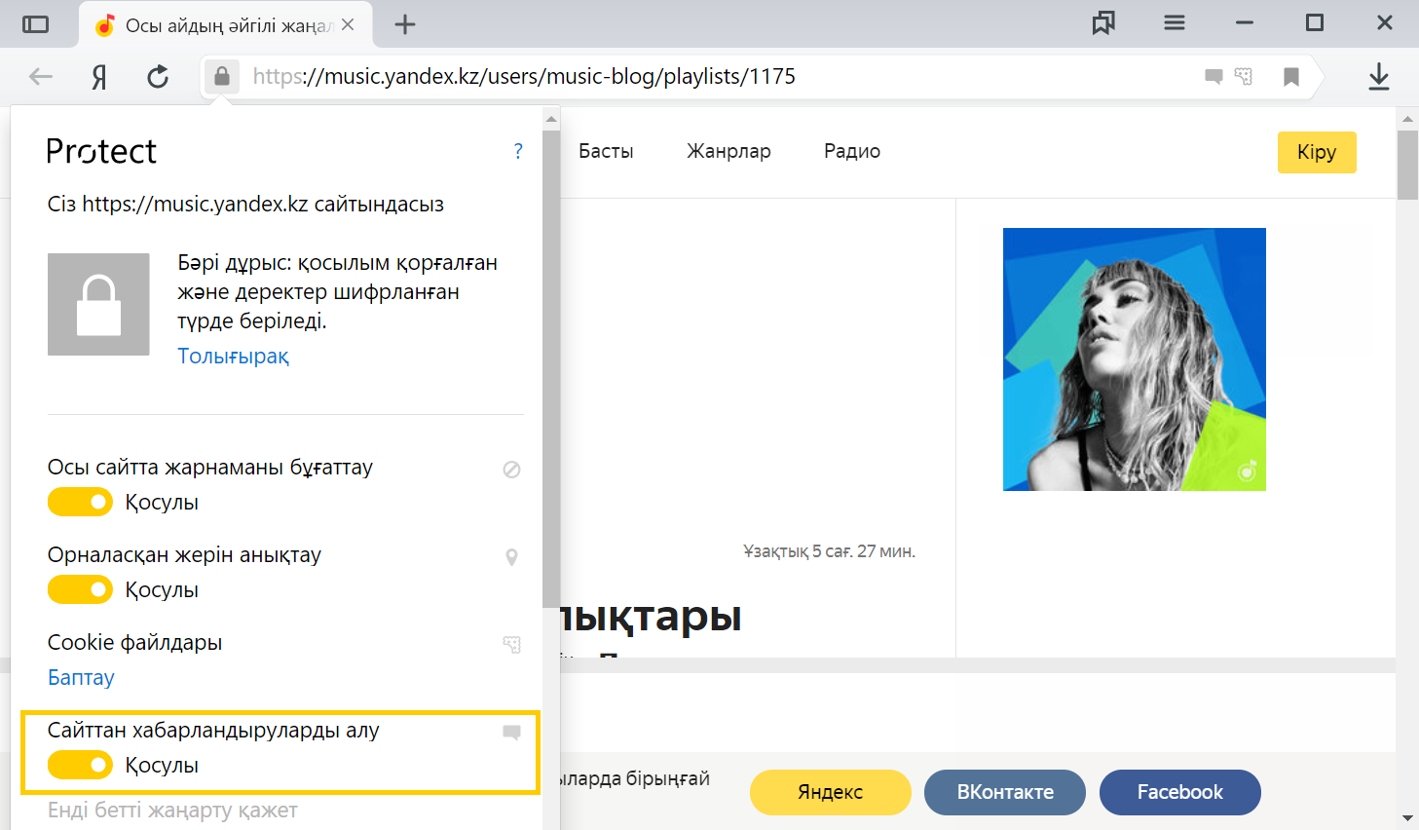Click the large grey lock image

[98, 304]
